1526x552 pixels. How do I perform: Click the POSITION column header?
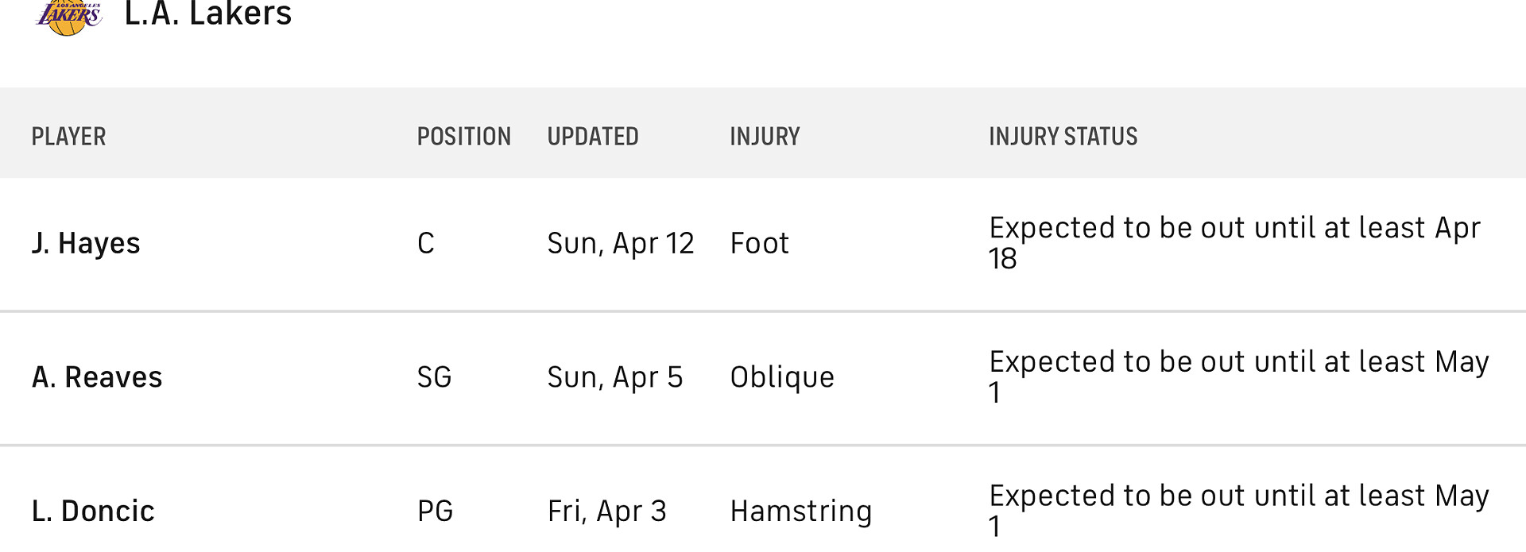[x=463, y=137]
